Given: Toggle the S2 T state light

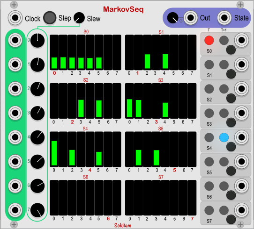Looking at the screenshot, I should 209,89.
